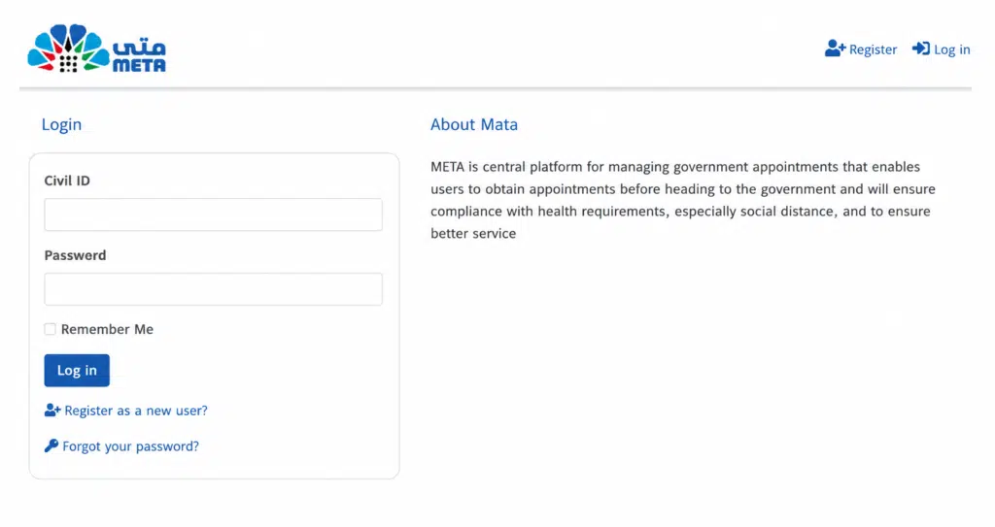This screenshot has width=995, height=527.
Task: Click the sign-in arrow icon beside top Log in
Action: pos(921,49)
